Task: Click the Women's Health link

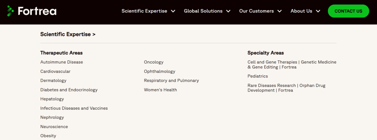Action: [160, 90]
